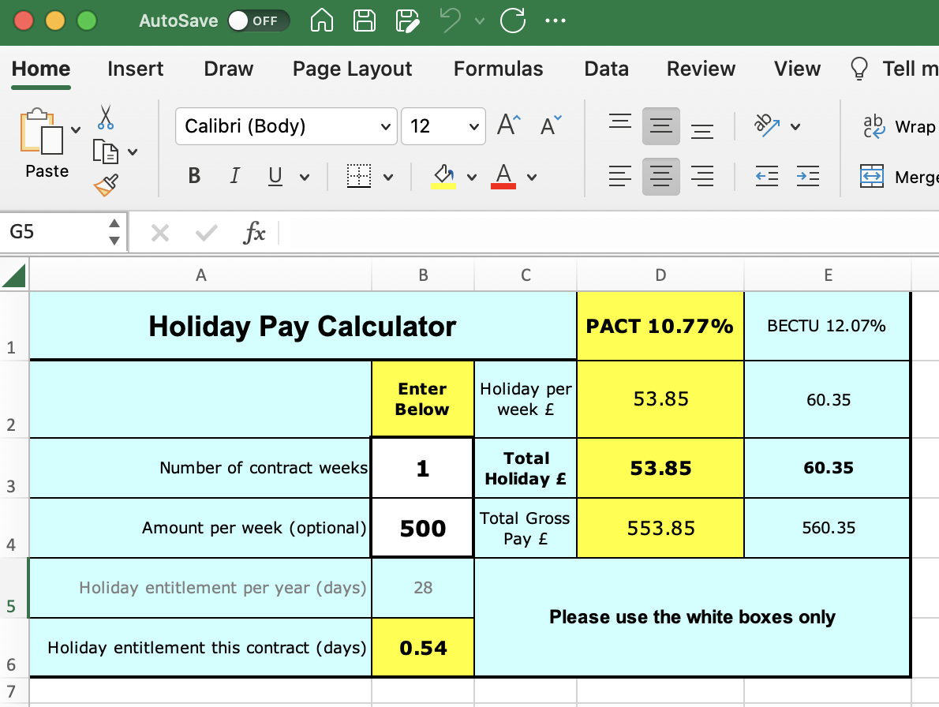
Task: Switch to the Draw tab
Action: click(x=228, y=69)
